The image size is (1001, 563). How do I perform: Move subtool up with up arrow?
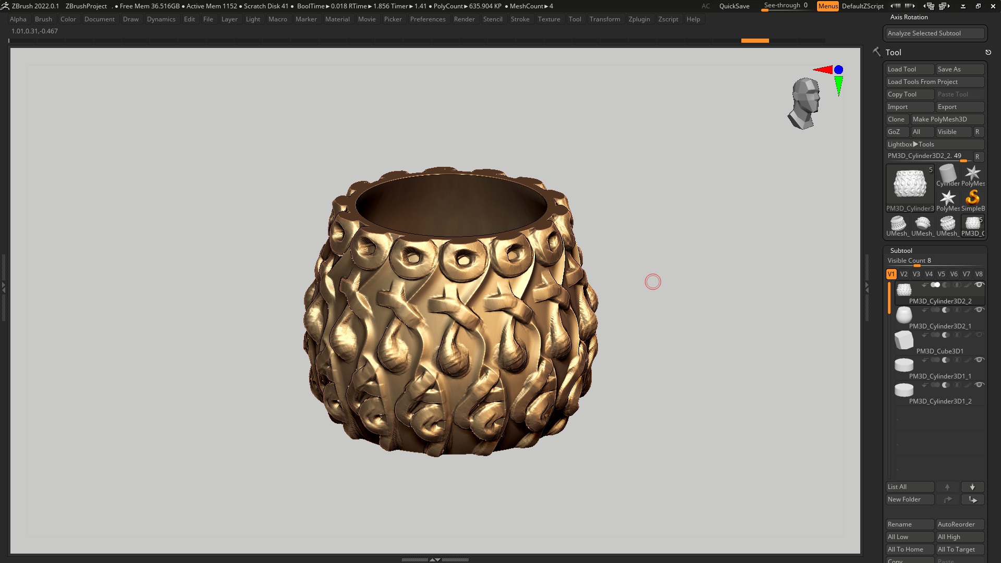point(947,487)
